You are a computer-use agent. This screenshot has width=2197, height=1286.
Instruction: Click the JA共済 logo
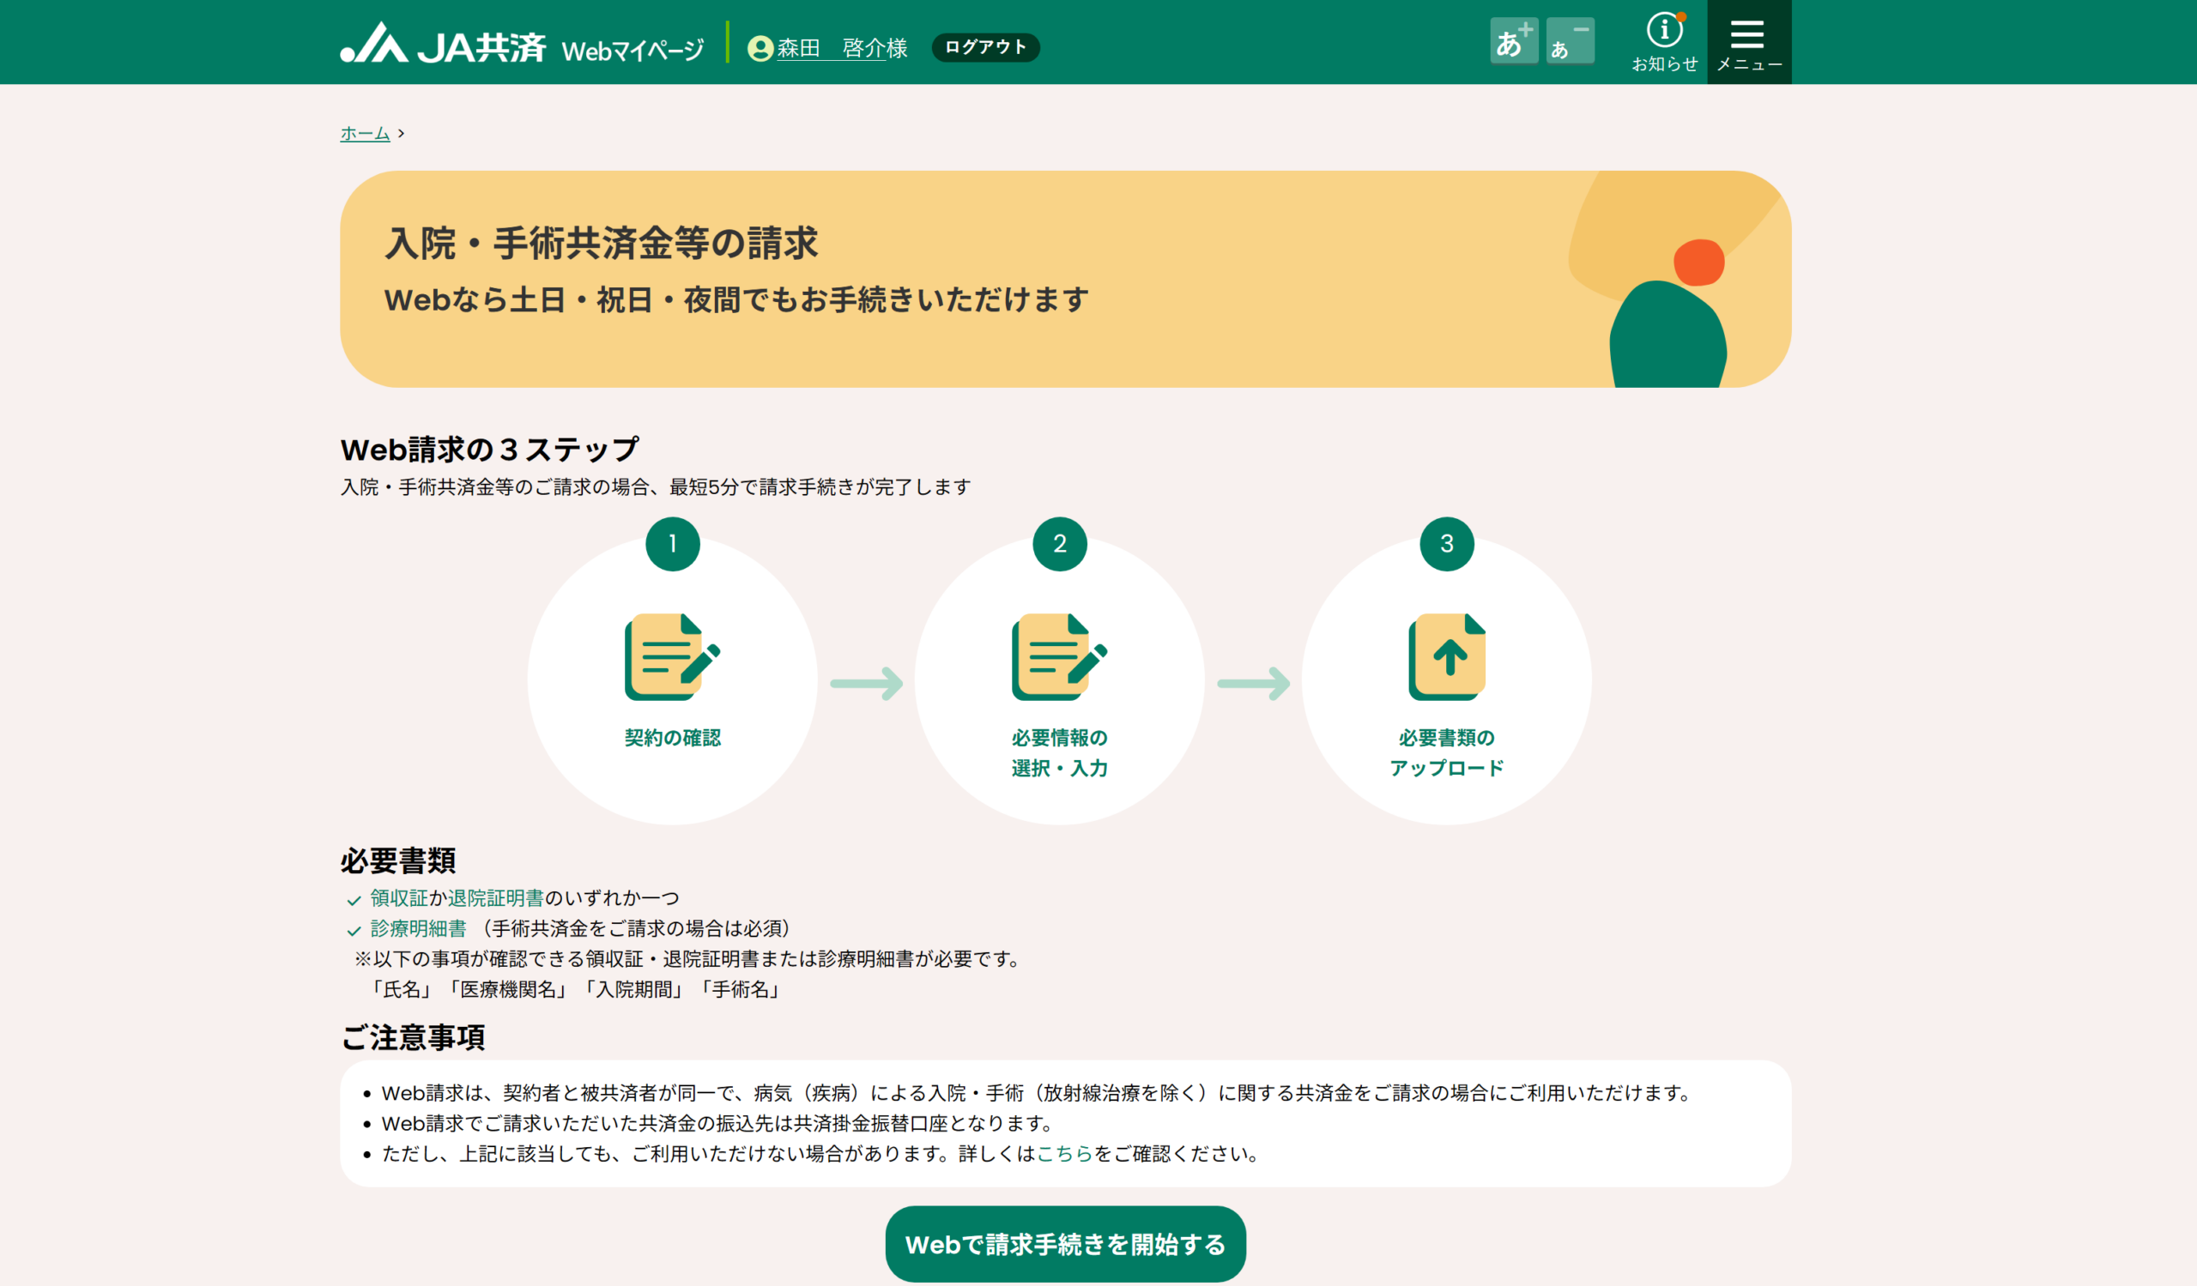click(x=443, y=44)
